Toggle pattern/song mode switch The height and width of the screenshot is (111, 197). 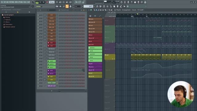click(x=37, y=2)
